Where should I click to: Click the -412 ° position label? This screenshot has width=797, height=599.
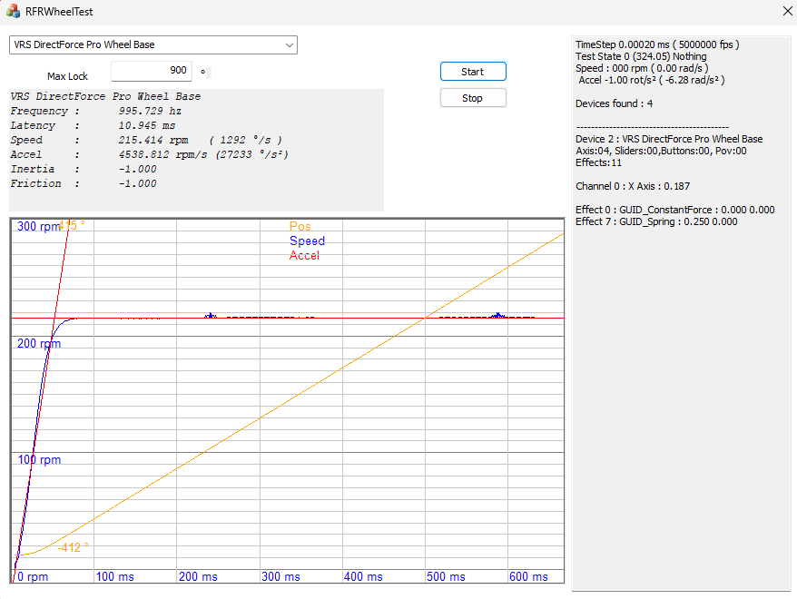pos(74,547)
